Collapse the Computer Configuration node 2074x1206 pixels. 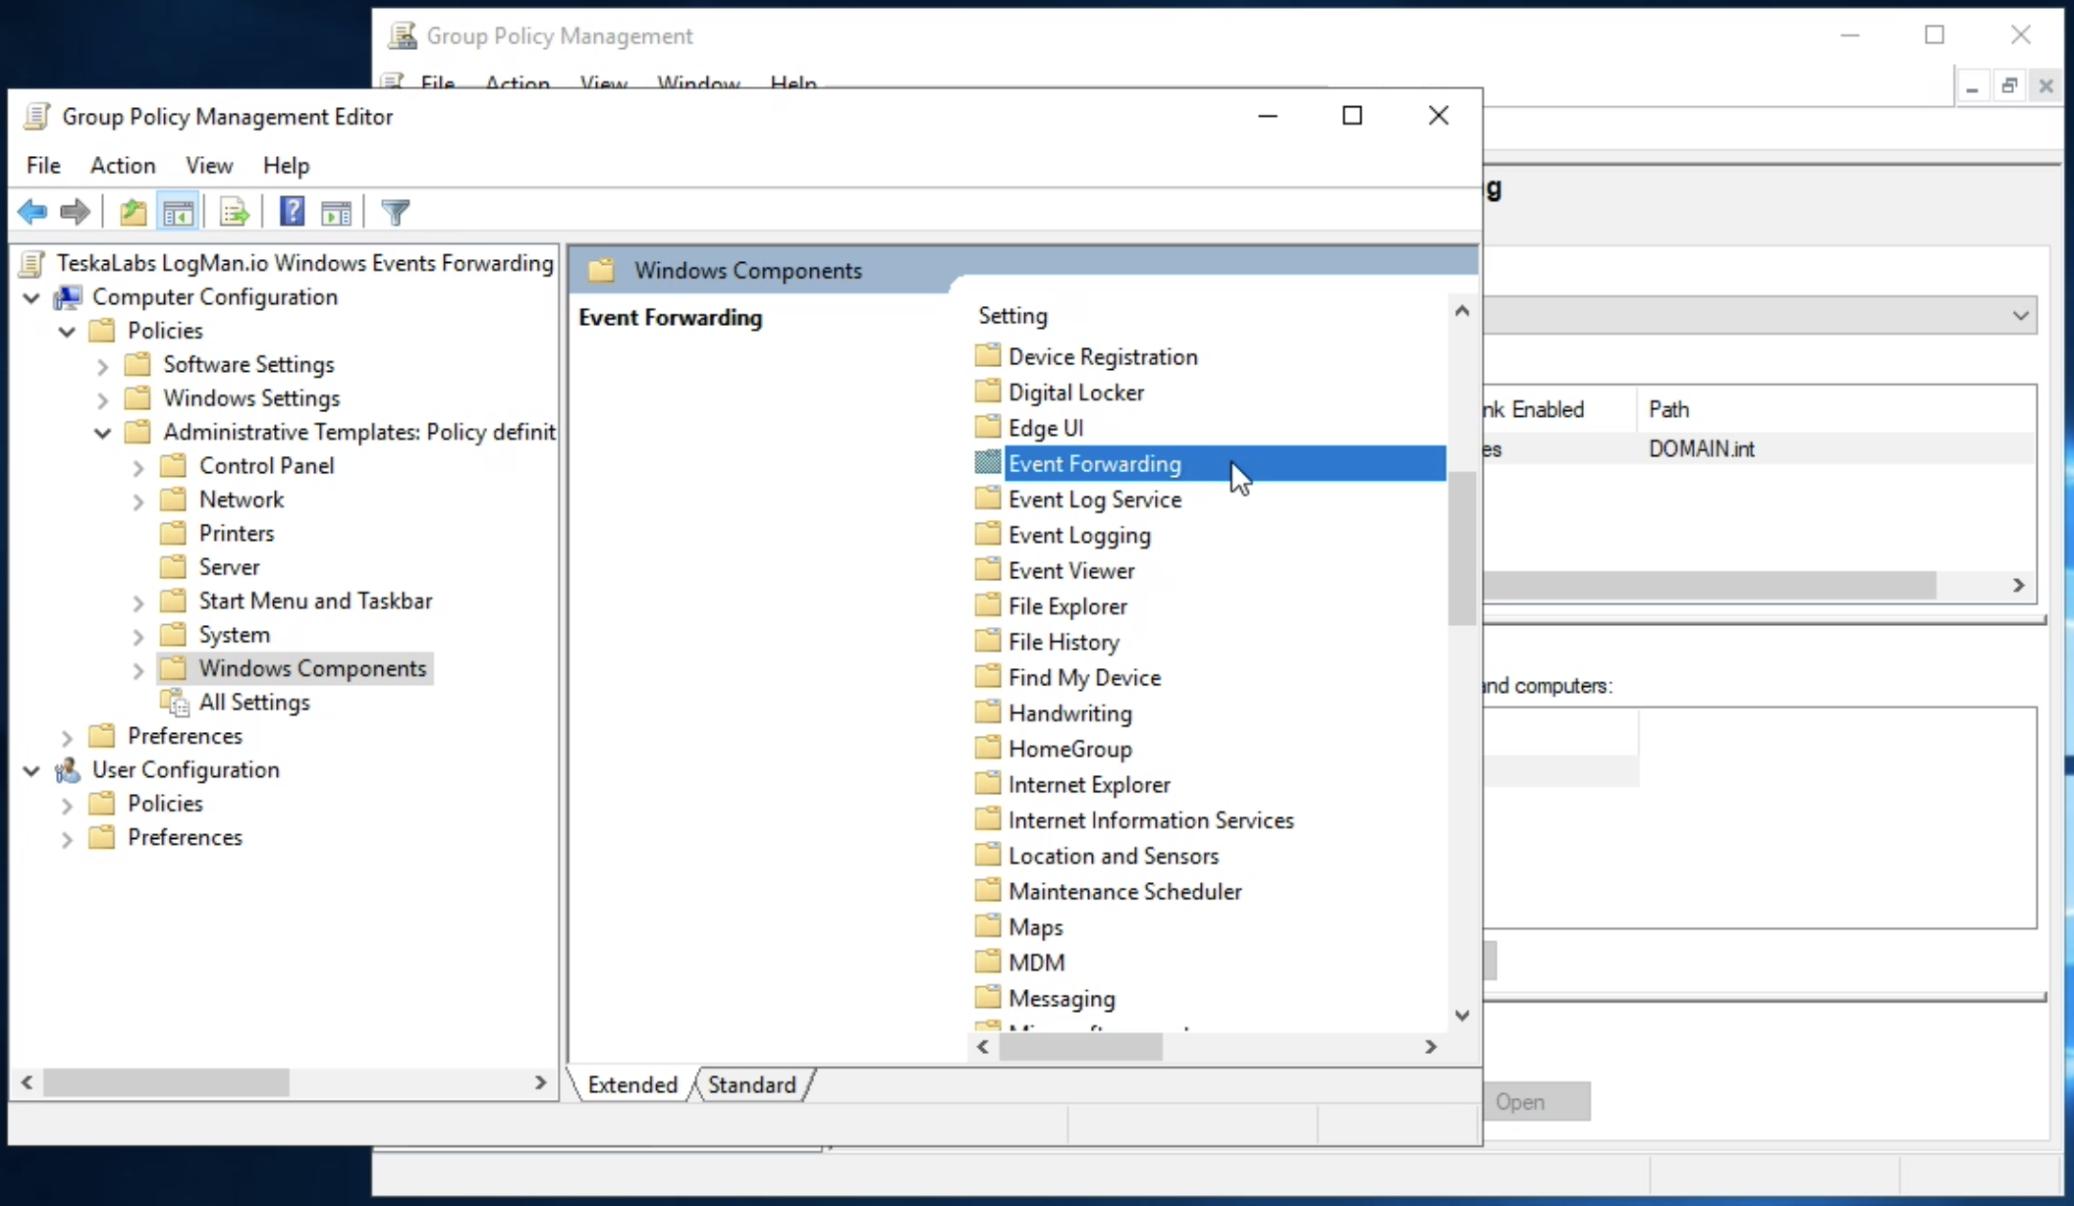31,297
